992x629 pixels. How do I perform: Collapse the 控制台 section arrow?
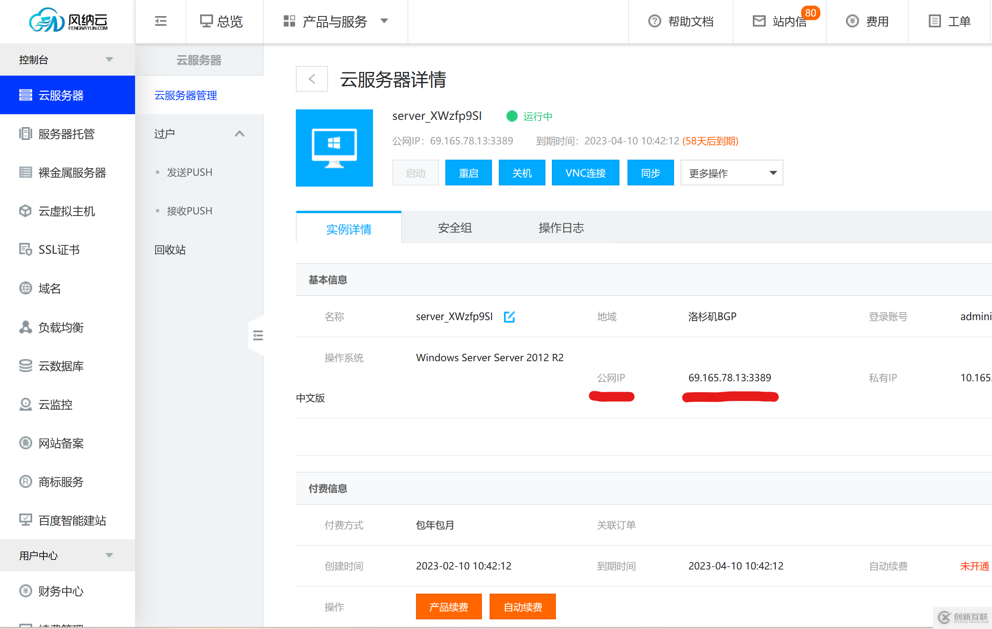(x=109, y=60)
